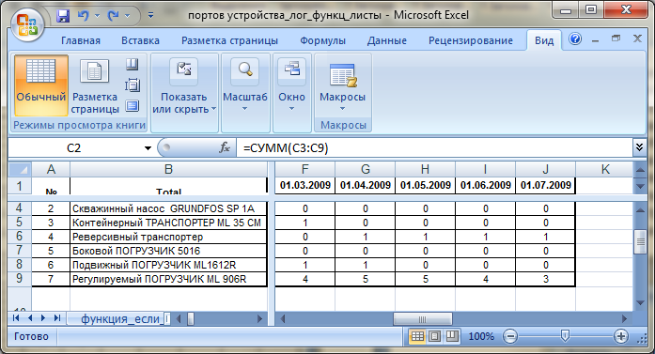Viewport: 655px width, 354px height.
Task: Open the Рецензирование tab
Action: pyautogui.click(x=471, y=40)
